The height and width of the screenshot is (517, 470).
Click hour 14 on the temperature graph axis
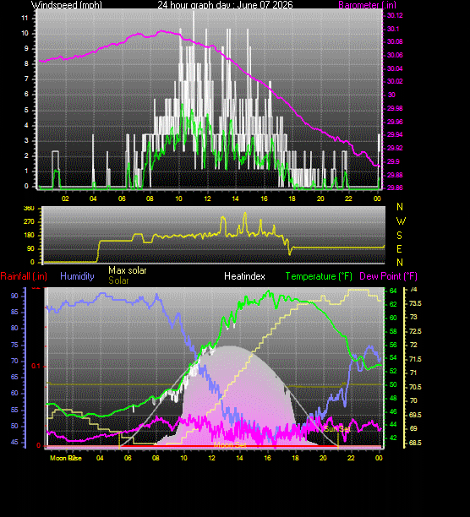click(239, 458)
